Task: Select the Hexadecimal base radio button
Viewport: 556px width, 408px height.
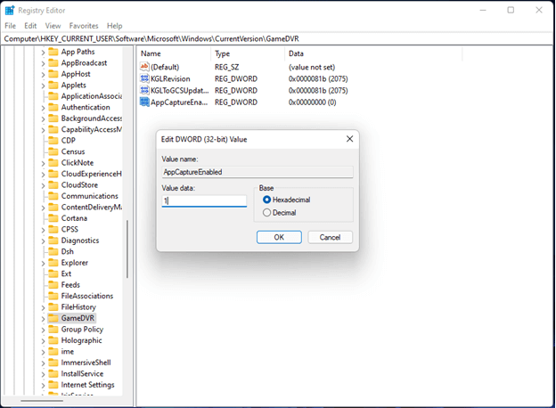Action: (x=266, y=200)
